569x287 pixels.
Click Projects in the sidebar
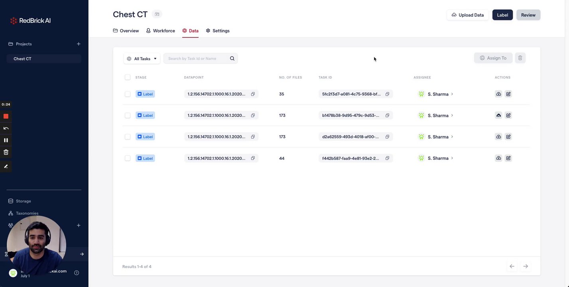click(x=20, y=44)
